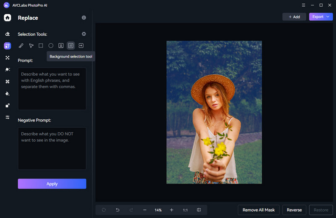Select the brush selection tool
The width and height of the screenshot is (336, 218).
tap(21, 45)
